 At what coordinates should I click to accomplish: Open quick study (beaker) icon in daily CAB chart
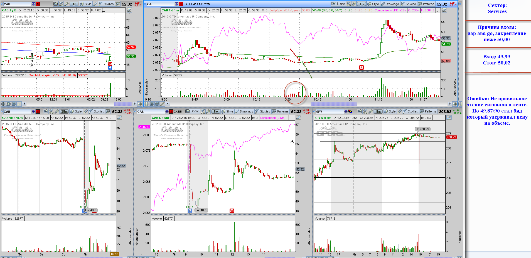click(61, 4)
